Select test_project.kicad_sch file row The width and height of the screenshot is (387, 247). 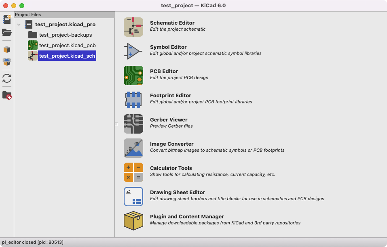pyautogui.click(x=67, y=56)
